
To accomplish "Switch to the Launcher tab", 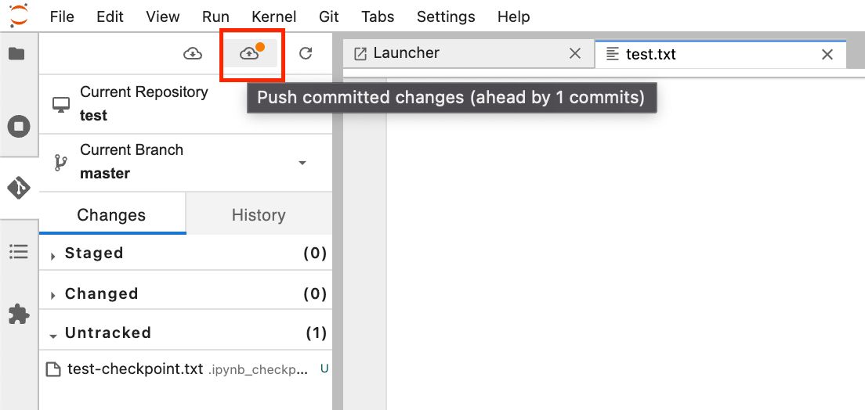I will point(406,53).
